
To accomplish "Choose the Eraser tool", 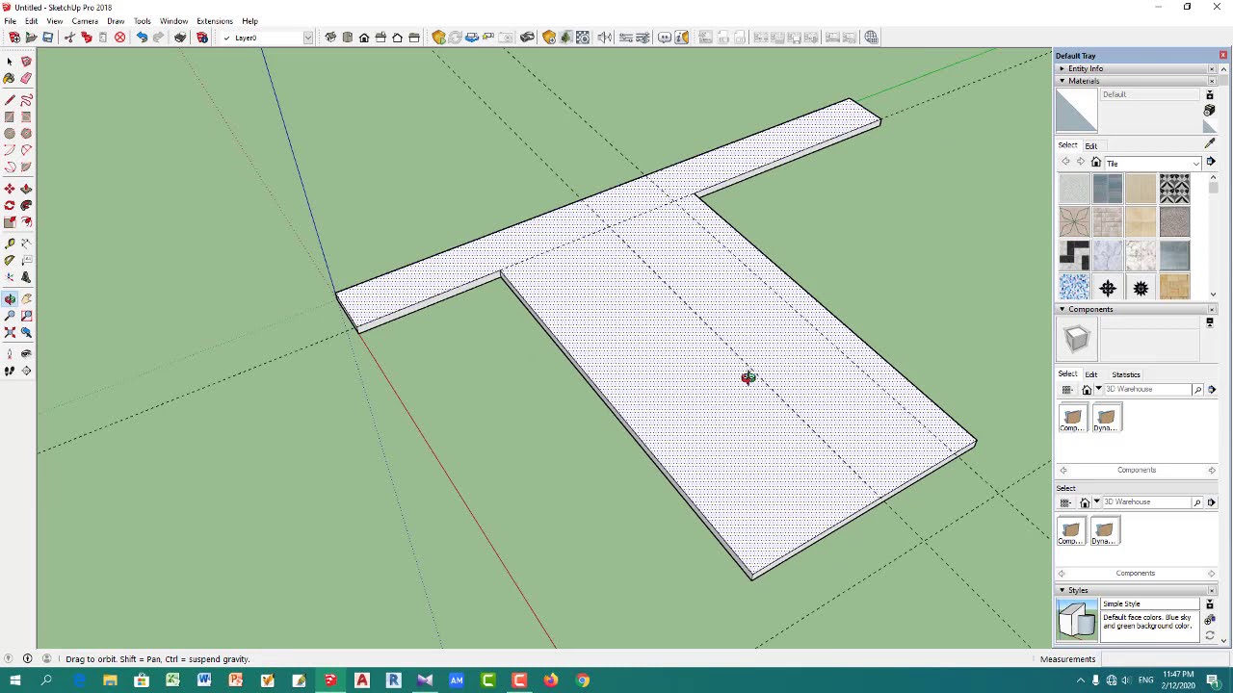I will point(26,78).
